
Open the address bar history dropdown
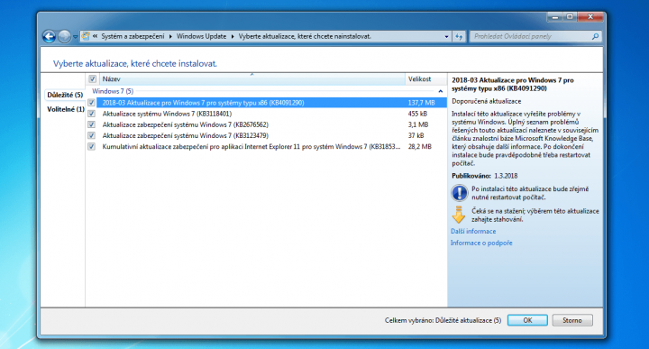[446, 36]
